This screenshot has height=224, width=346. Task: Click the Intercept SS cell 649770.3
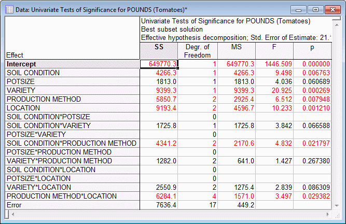point(160,64)
